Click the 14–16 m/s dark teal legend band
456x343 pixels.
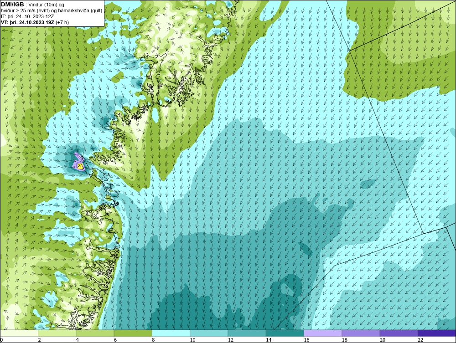(x=285, y=333)
